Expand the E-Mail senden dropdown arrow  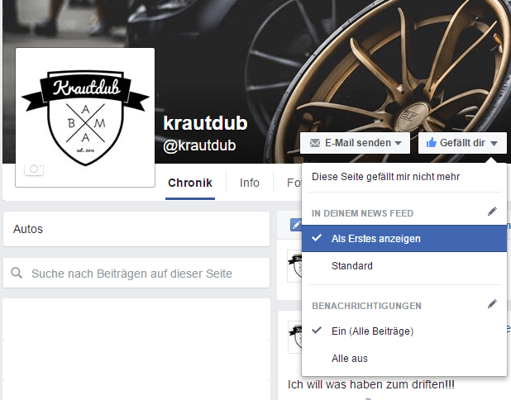(x=398, y=143)
